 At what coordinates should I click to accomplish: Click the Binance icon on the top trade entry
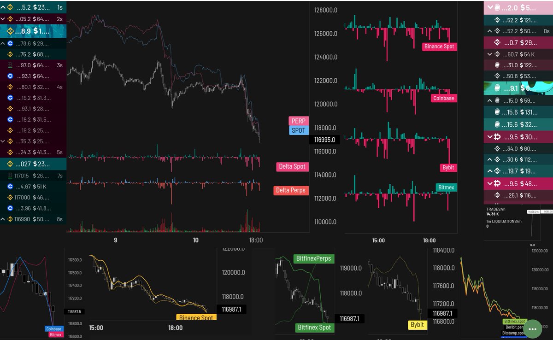(11, 7)
